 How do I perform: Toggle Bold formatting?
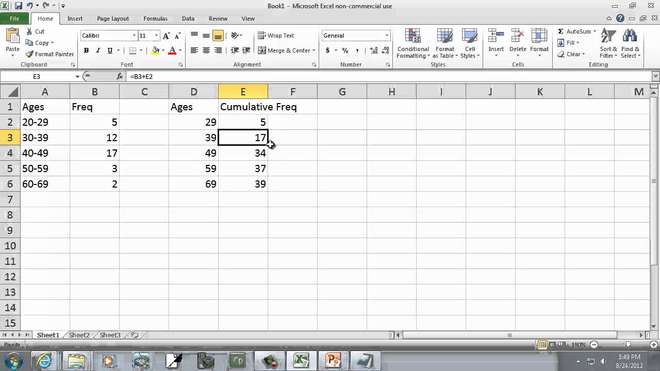(x=86, y=50)
